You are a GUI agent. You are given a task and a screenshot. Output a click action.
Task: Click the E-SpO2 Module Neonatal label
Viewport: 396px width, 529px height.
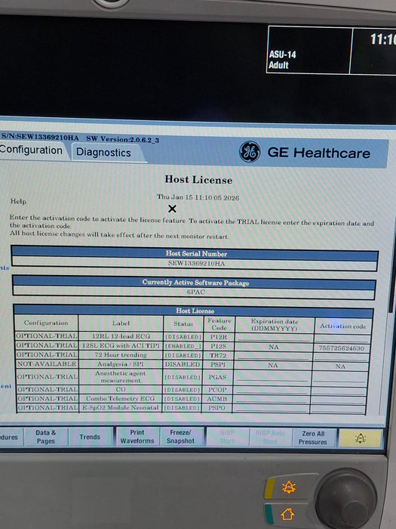tap(121, 407)
